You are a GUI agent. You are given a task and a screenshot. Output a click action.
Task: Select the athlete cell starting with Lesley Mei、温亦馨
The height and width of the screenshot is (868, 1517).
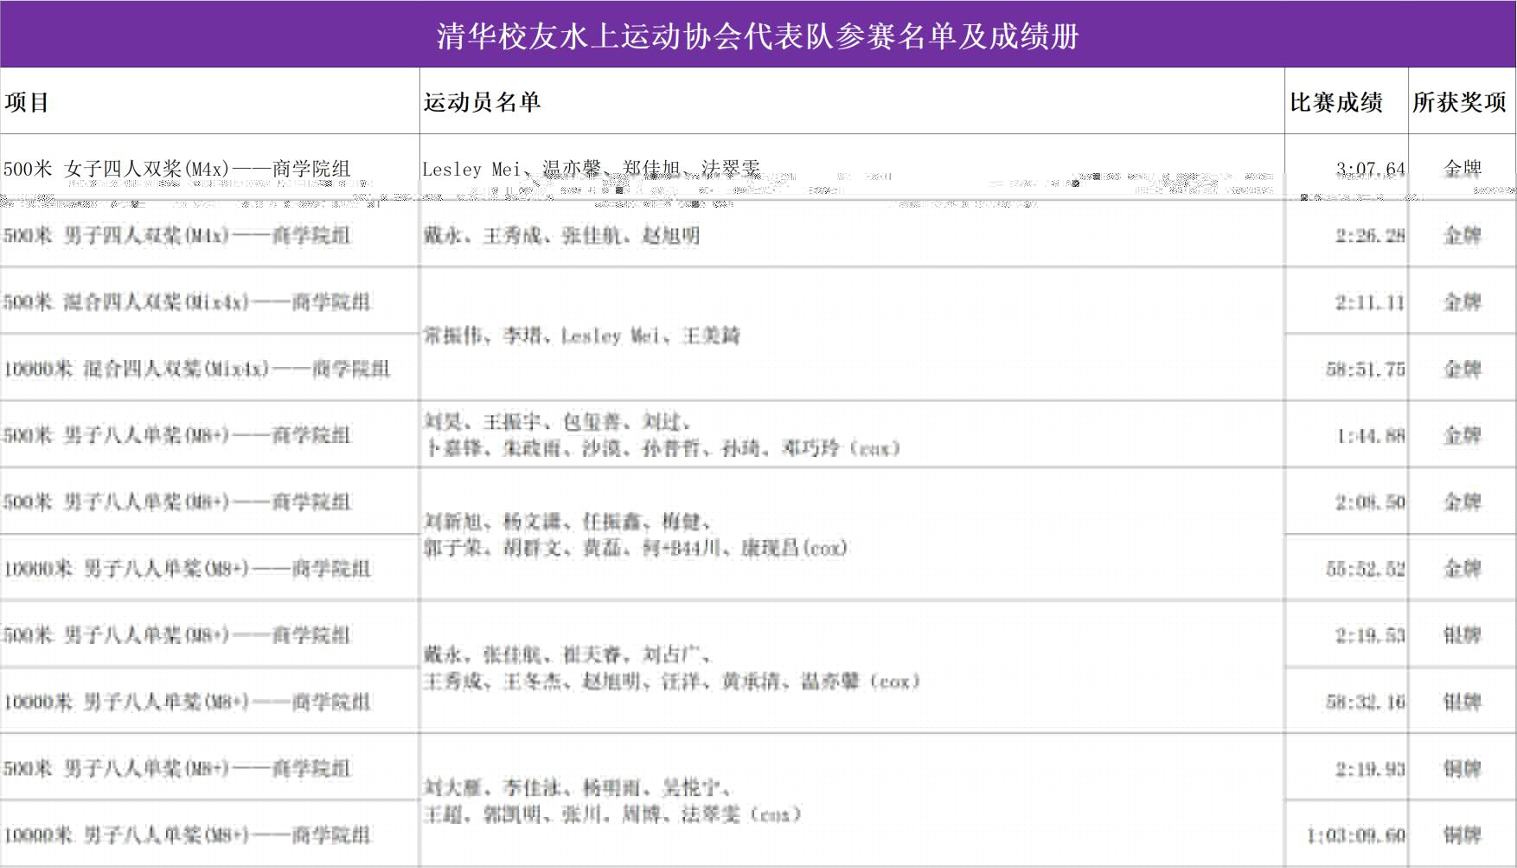pyautogui.click(x=853, y=168)
